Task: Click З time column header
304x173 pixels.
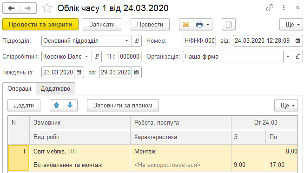Action: pos(248,137)
